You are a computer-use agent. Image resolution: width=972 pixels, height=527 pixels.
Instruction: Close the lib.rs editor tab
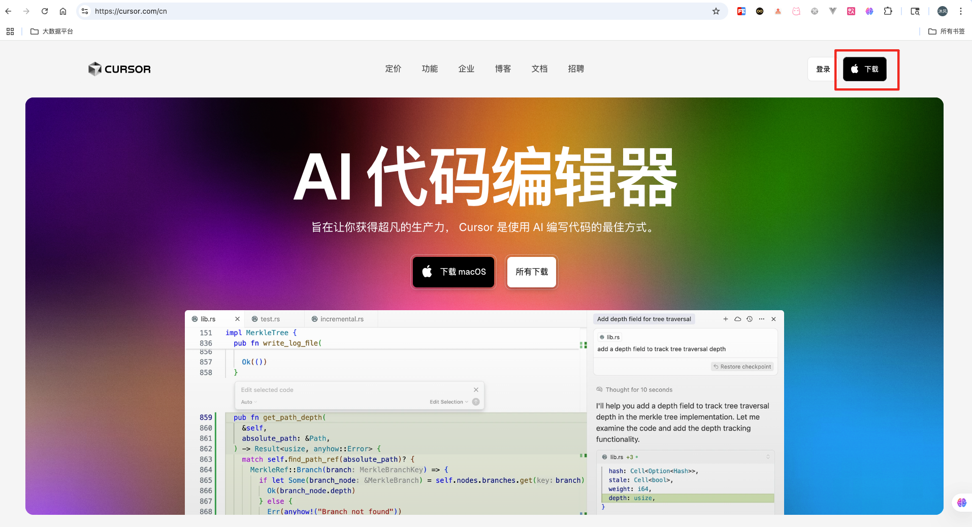pos(237,319)
